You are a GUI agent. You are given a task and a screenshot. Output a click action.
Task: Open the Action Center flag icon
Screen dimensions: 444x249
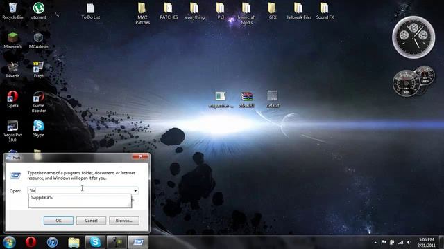(x=384, y=242)
